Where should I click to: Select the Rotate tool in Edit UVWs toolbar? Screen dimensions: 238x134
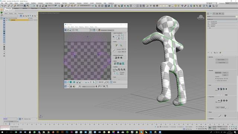[68, 30]
